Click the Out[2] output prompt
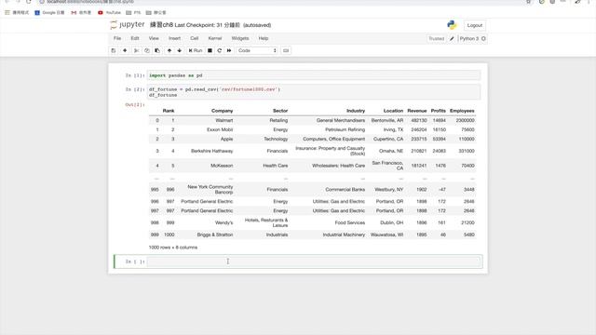 [135, 105]
